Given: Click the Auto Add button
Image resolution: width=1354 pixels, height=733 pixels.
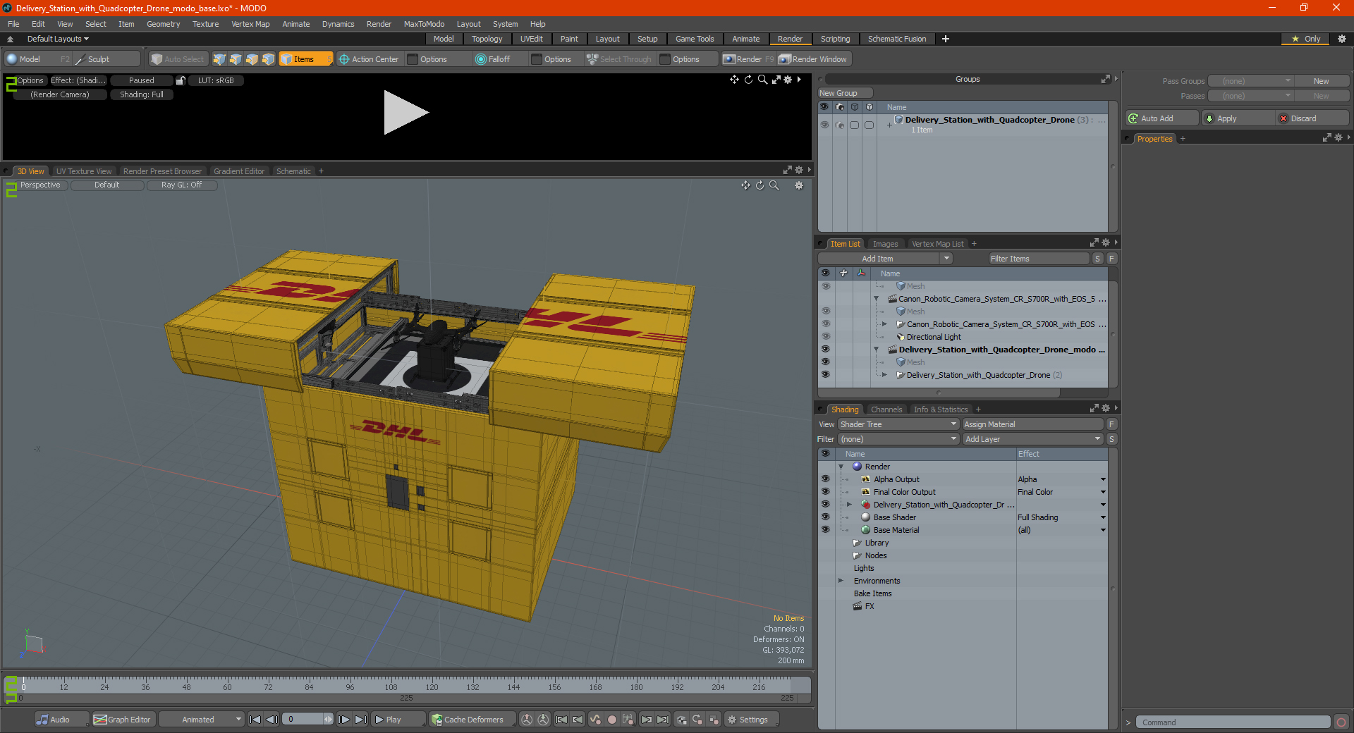Looking at the screenshot, I should [1162, 118].
